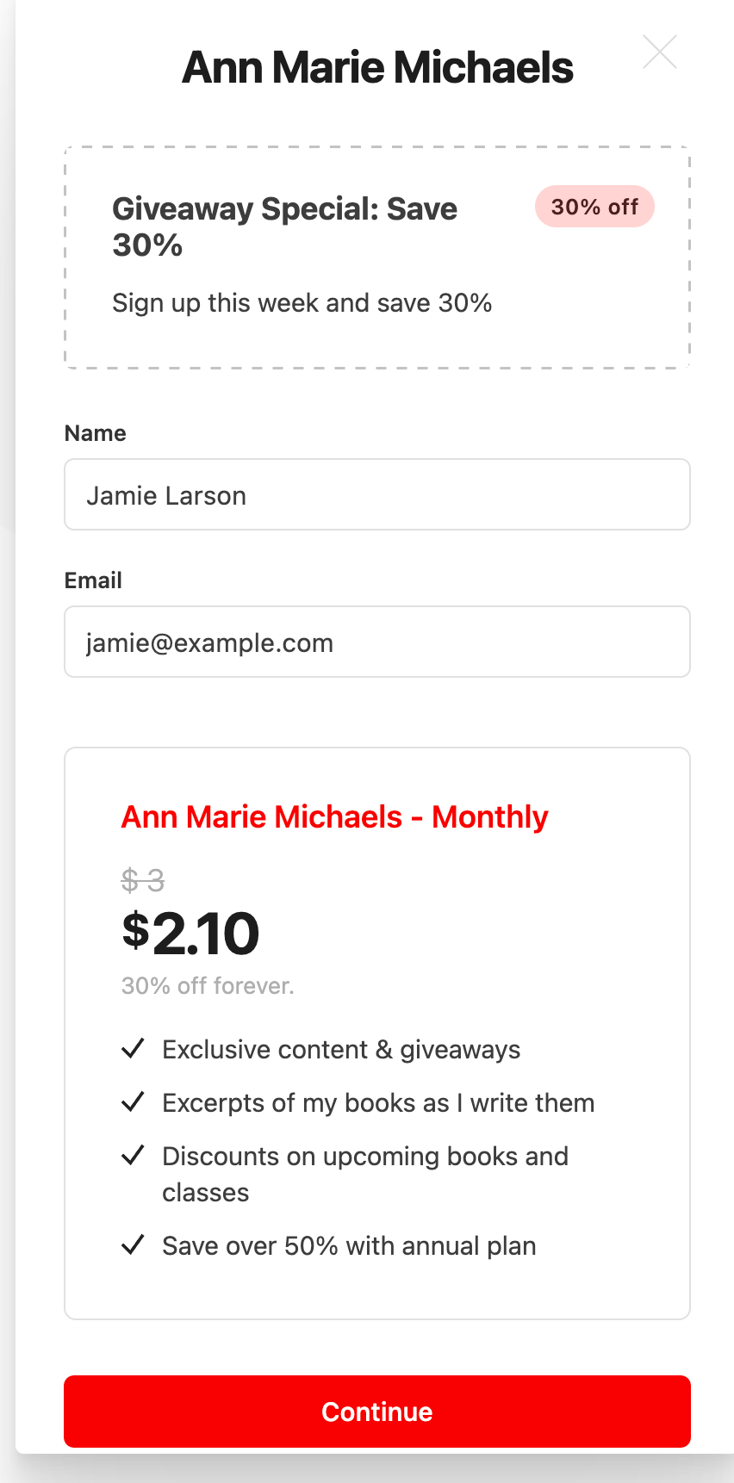Click the "30% off forever." note
Image resolution: width=734 pixels, height=1483 pixels.
point(208,986)
